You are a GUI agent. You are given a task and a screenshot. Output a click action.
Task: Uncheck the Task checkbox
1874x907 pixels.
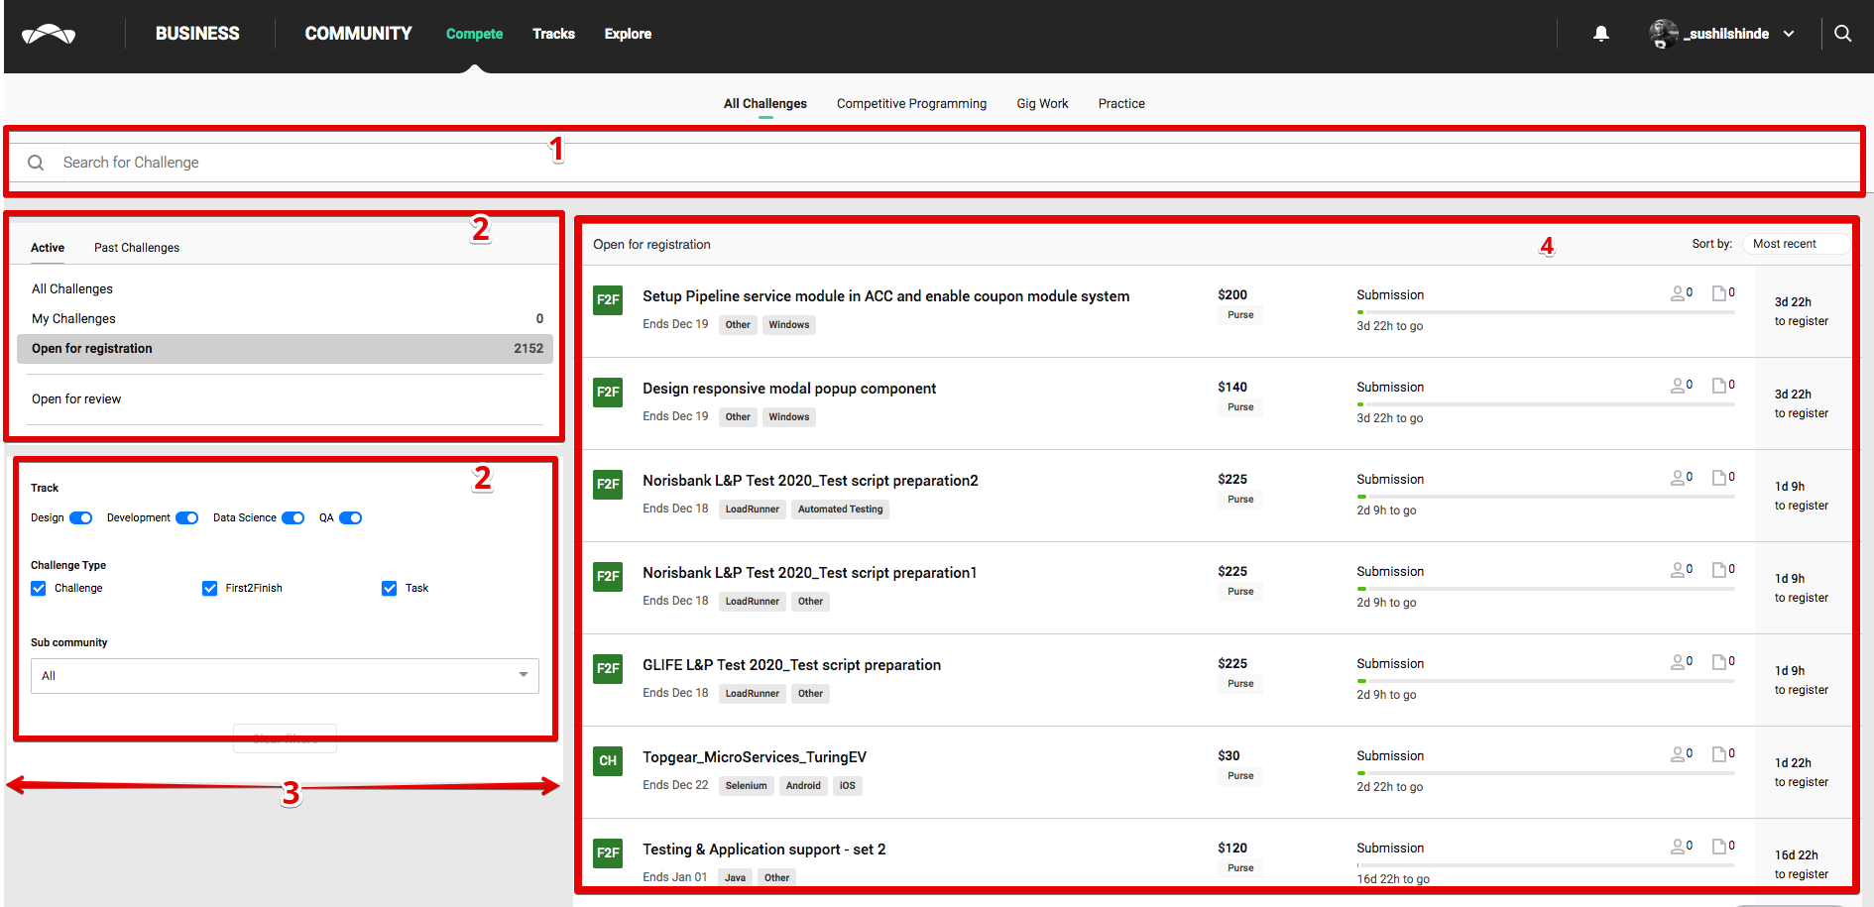pyautogui.click(x=390, y=589)
